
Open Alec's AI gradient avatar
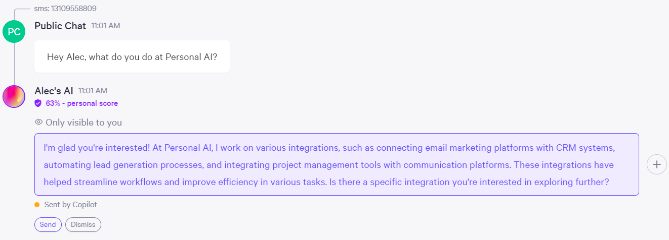[x=14, y=96]
